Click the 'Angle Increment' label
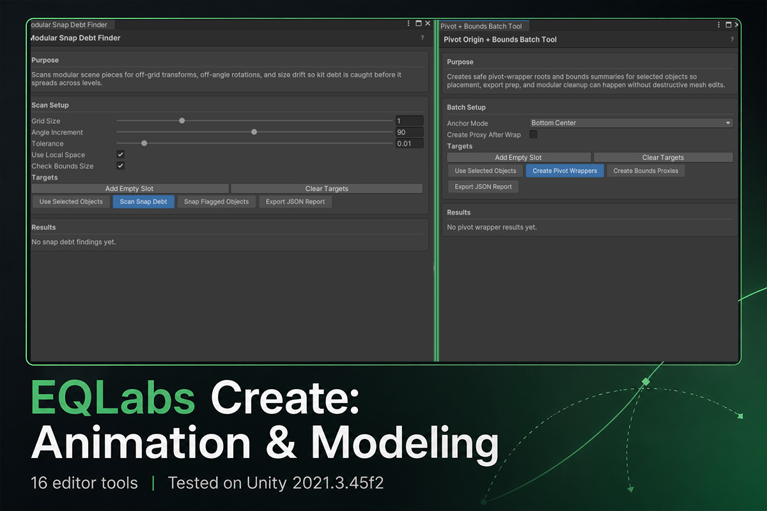The height and width of the screenshot is (511, 767). pos(58,132)
